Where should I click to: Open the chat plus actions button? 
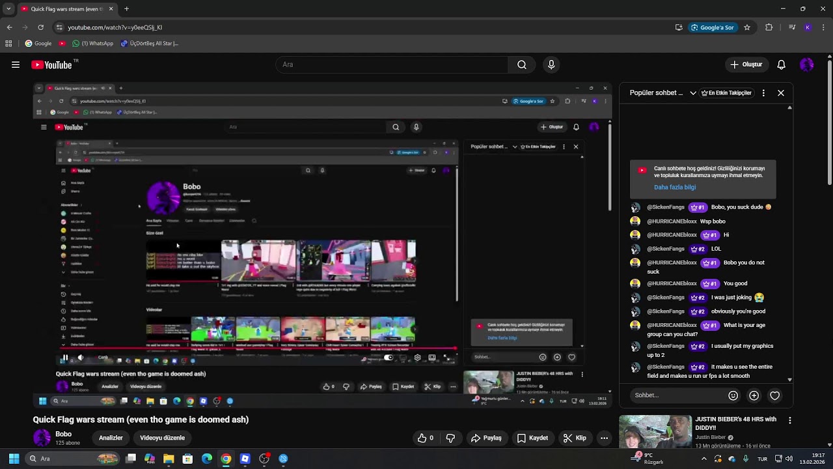point(754,395)
